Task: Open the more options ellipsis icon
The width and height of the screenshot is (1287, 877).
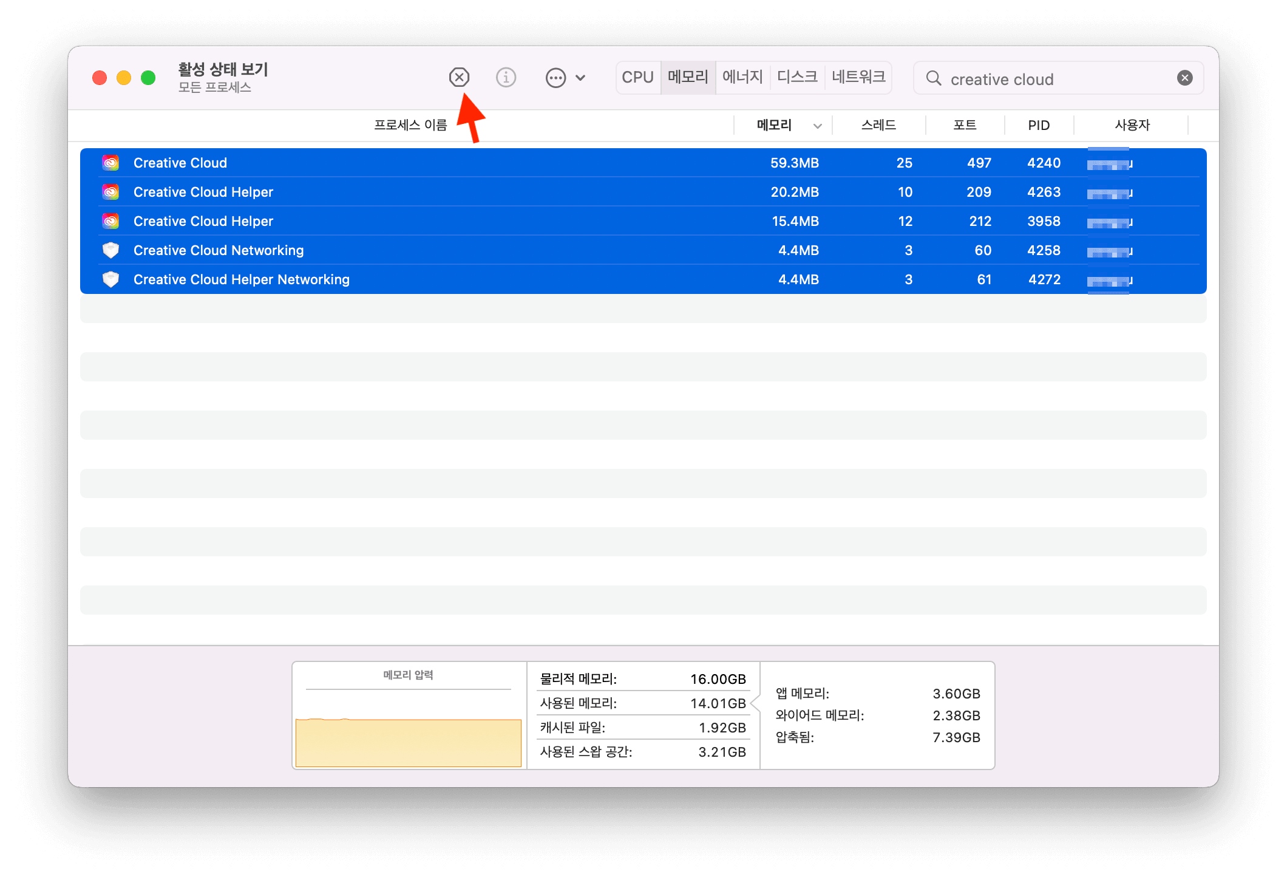Action: 555,78
